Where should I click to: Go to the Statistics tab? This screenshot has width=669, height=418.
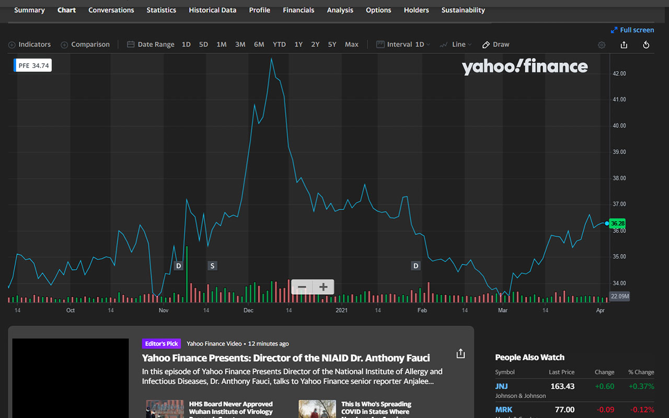(162, 10)
